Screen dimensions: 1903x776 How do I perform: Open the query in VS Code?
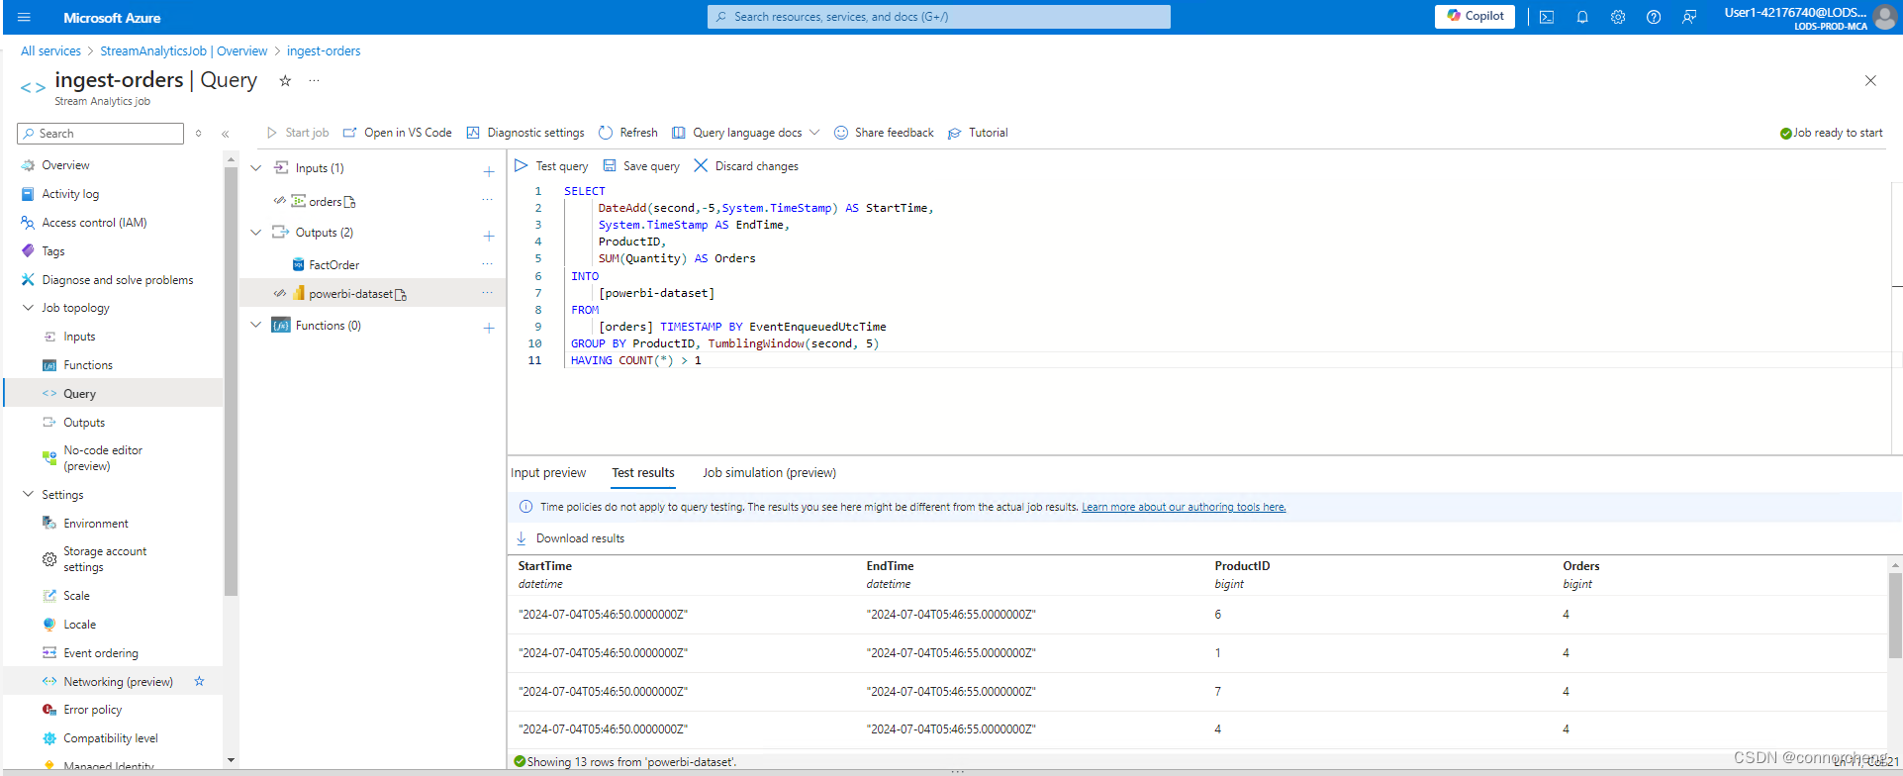tap(398, 133)
